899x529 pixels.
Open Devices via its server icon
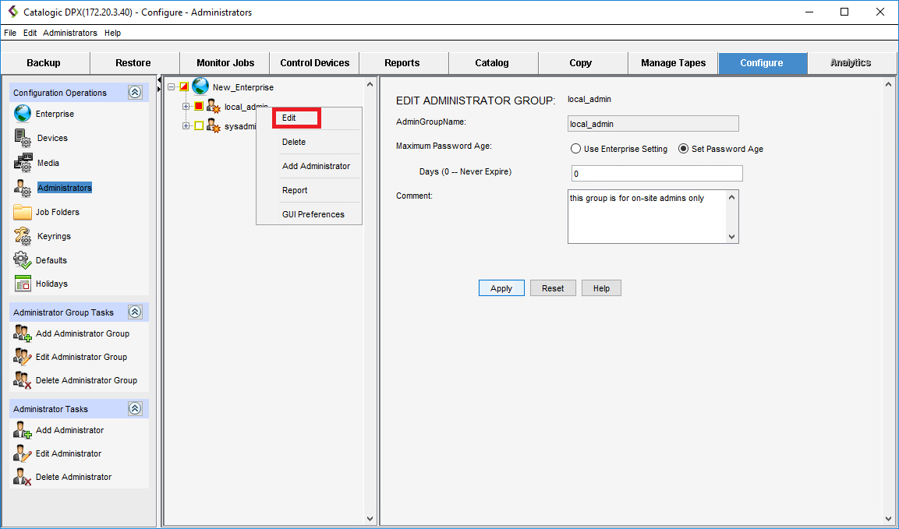[x=23, y=138]
